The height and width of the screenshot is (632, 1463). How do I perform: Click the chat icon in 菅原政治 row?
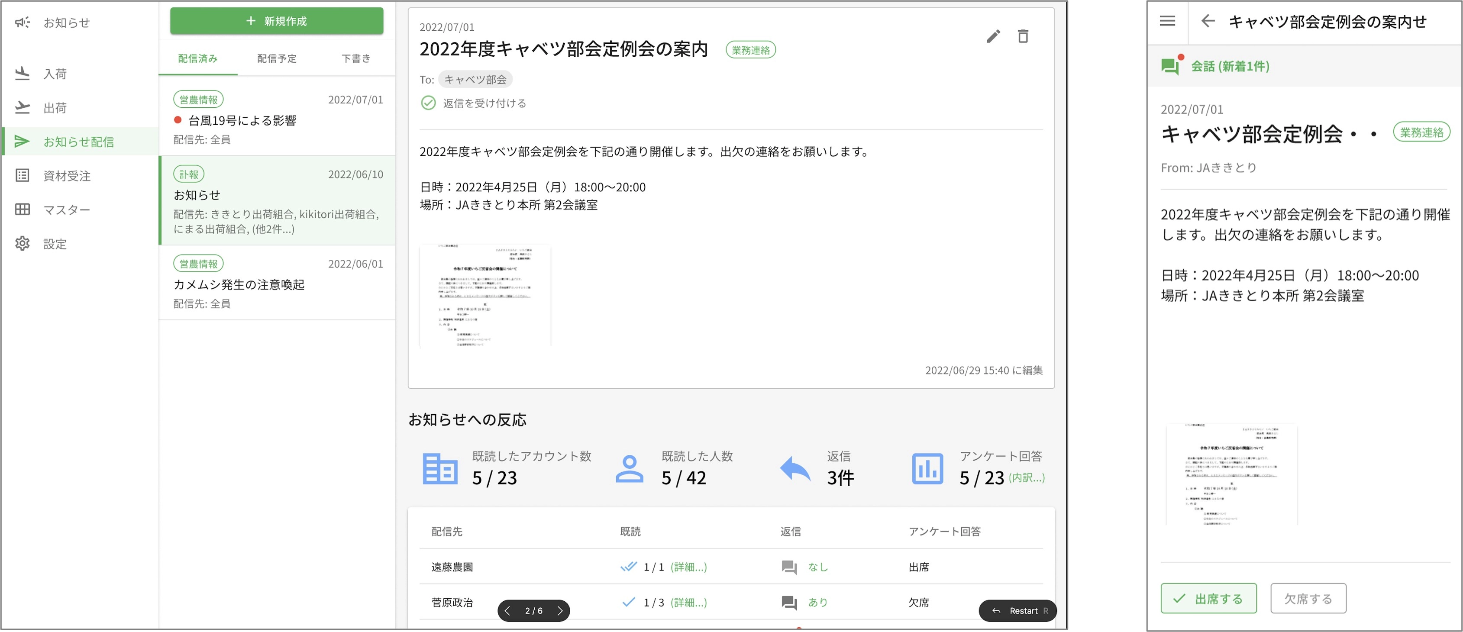(789, 603)
